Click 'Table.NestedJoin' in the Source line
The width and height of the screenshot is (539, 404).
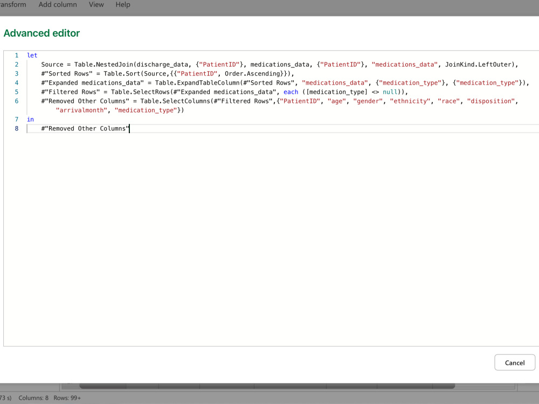click(103, 65)
